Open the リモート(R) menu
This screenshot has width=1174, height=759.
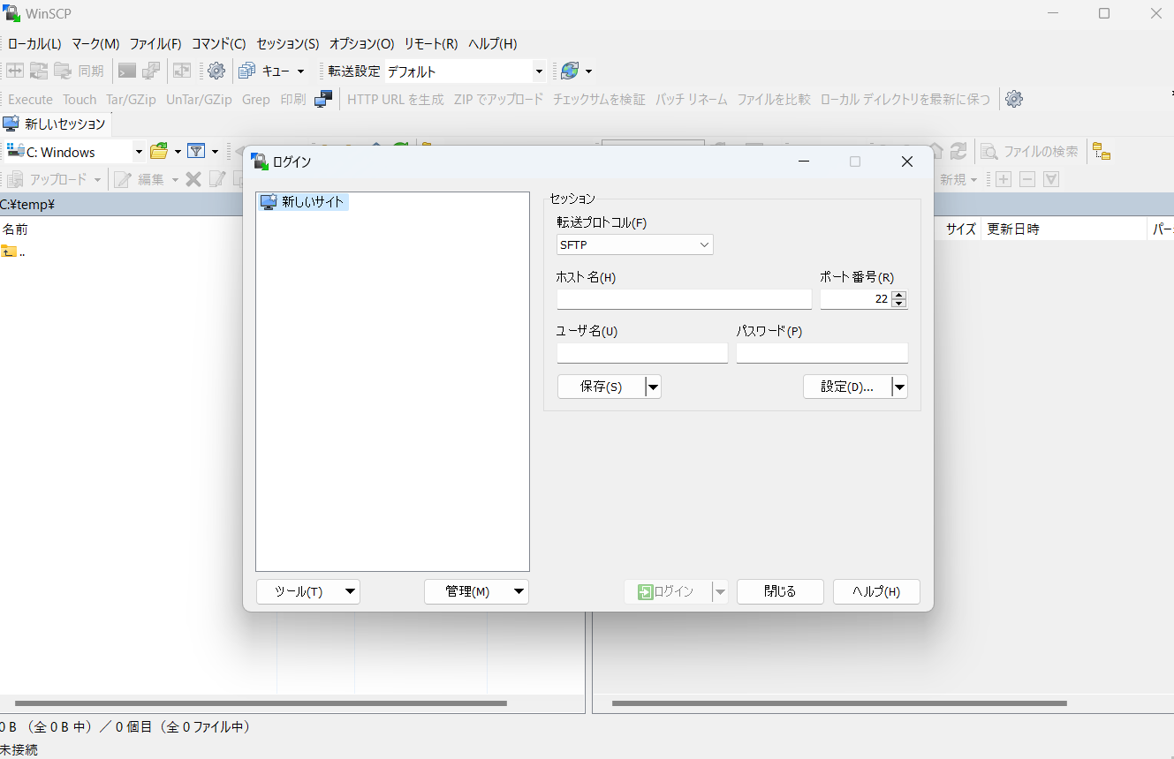click(431, 43)
